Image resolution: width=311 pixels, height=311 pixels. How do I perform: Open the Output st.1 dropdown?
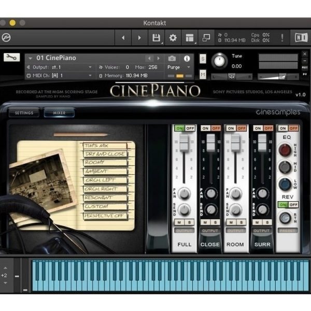(59, 67)
